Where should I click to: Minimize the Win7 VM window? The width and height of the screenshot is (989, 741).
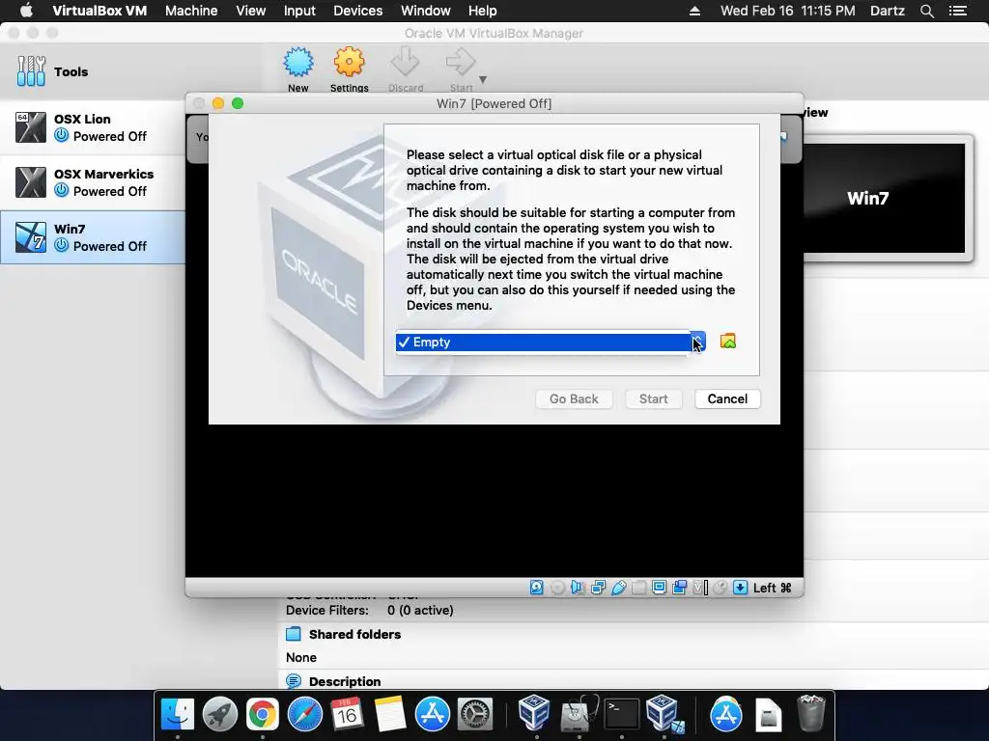(x=218, y=103)
